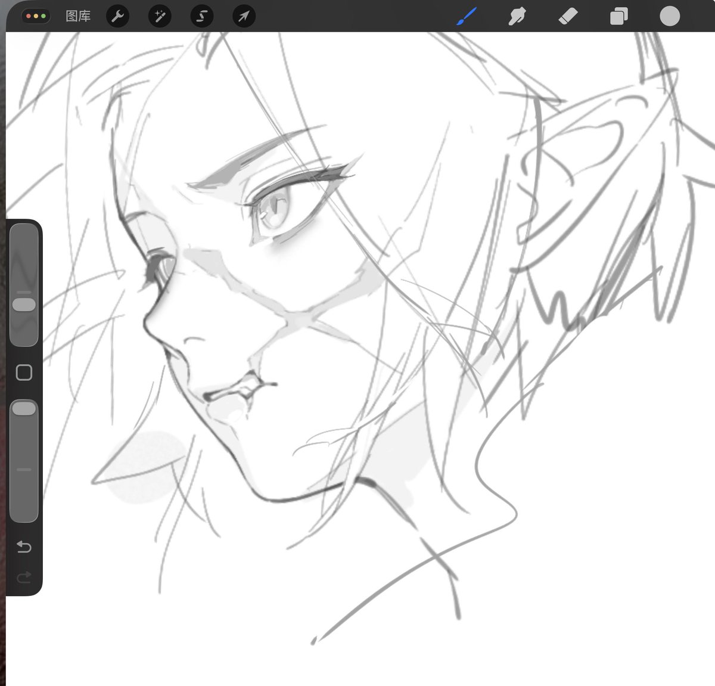Open the Adjustments magic wand menu
The width and height of the screenshot is (715, 686).
(x=160, y=16)
